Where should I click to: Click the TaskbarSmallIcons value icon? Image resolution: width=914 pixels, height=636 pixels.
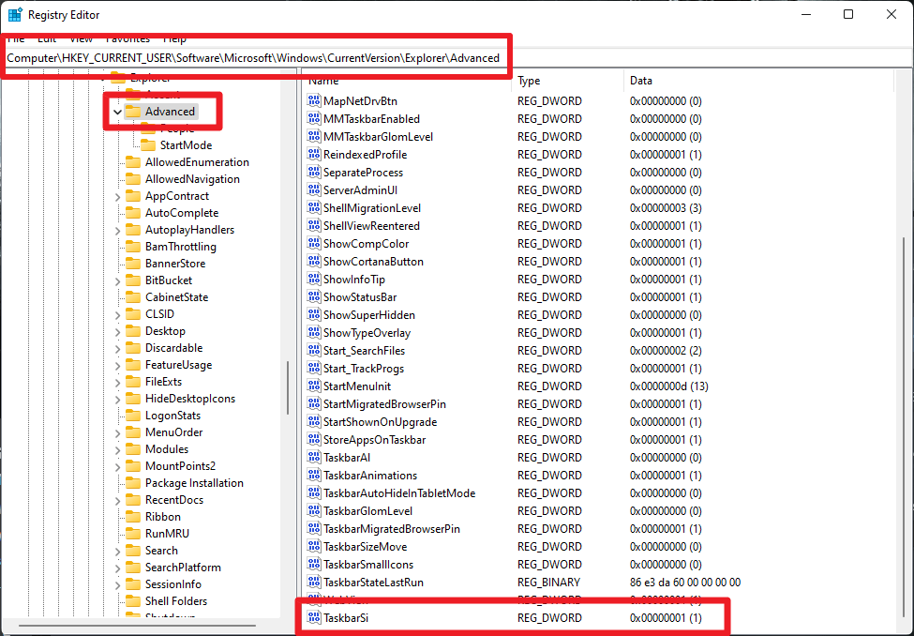314,565
